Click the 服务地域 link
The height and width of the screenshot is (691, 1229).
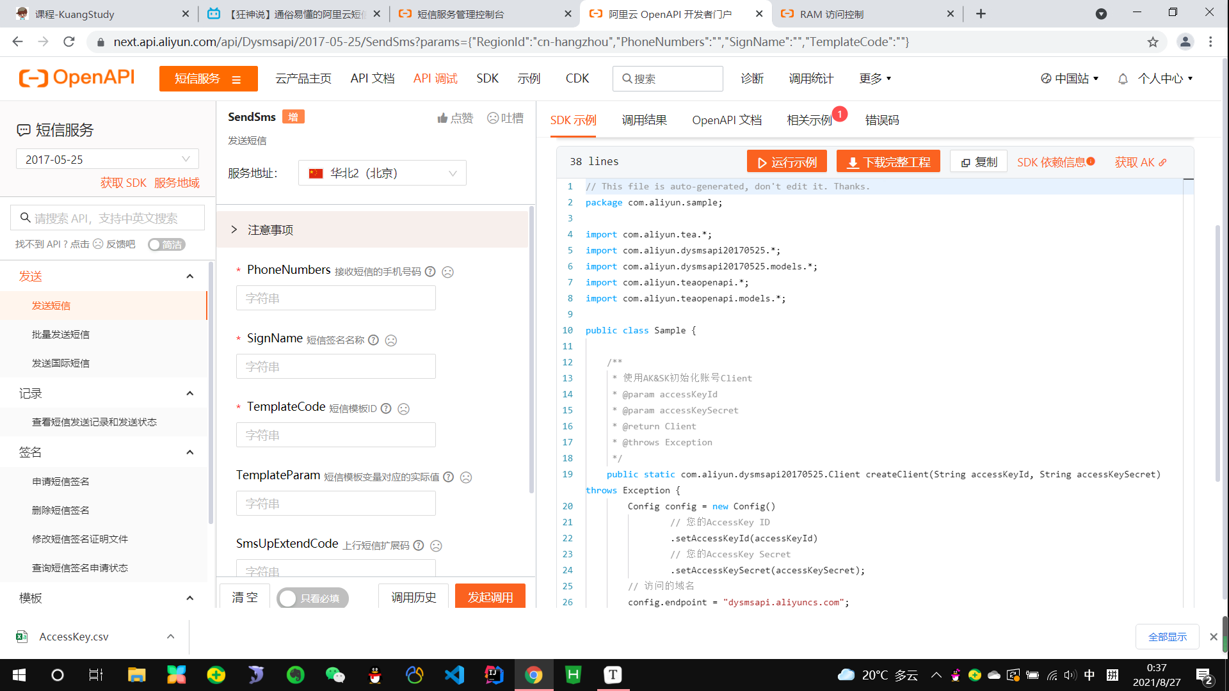177,183
